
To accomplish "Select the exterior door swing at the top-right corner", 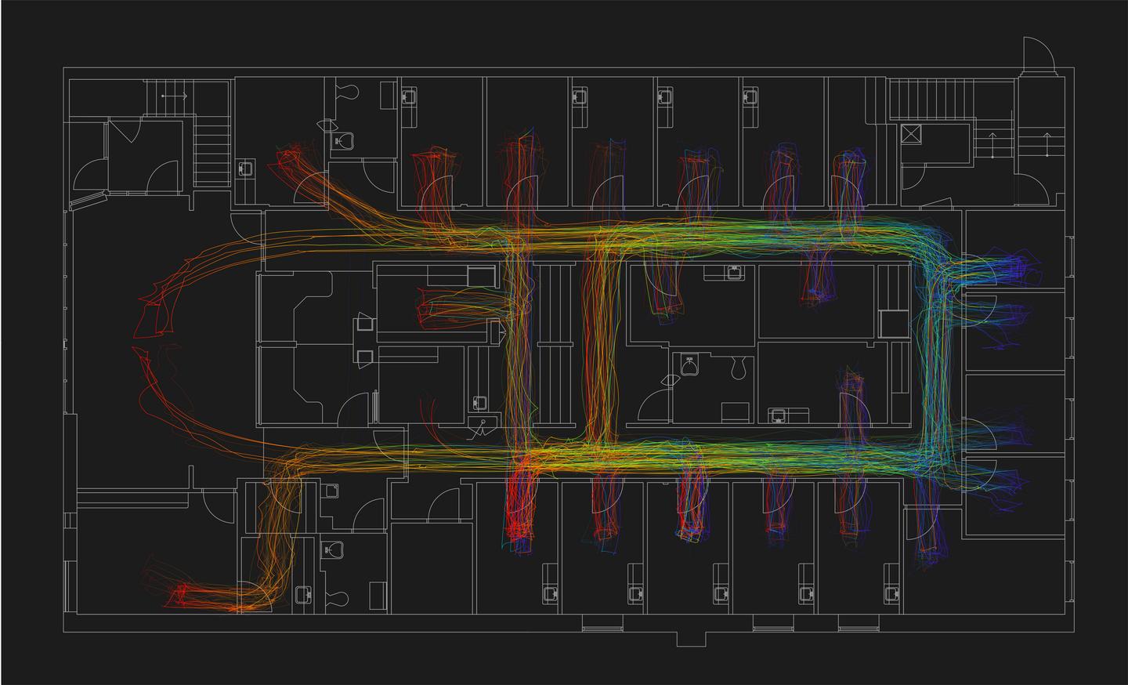I will [x=1037, y=55].
